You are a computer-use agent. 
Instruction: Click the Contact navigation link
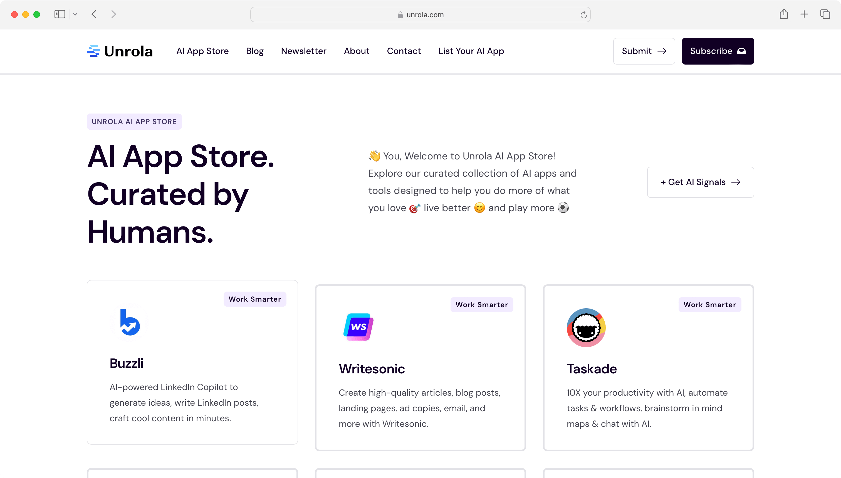[x=404, y=51]
